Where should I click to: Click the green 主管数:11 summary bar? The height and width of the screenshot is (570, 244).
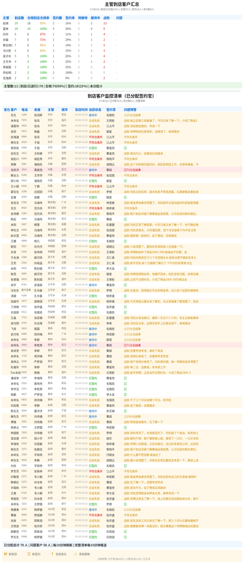pos(122,86)
